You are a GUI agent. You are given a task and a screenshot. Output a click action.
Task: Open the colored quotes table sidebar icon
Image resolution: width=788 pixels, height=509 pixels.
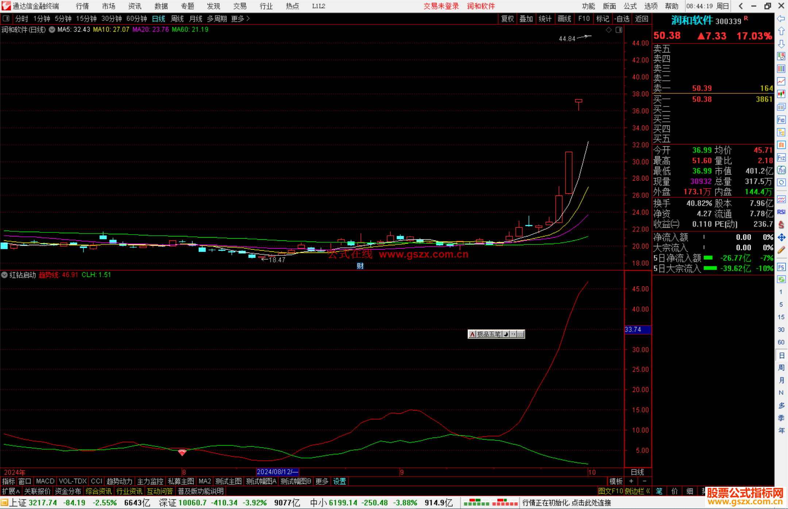click(x=781, y=69)
